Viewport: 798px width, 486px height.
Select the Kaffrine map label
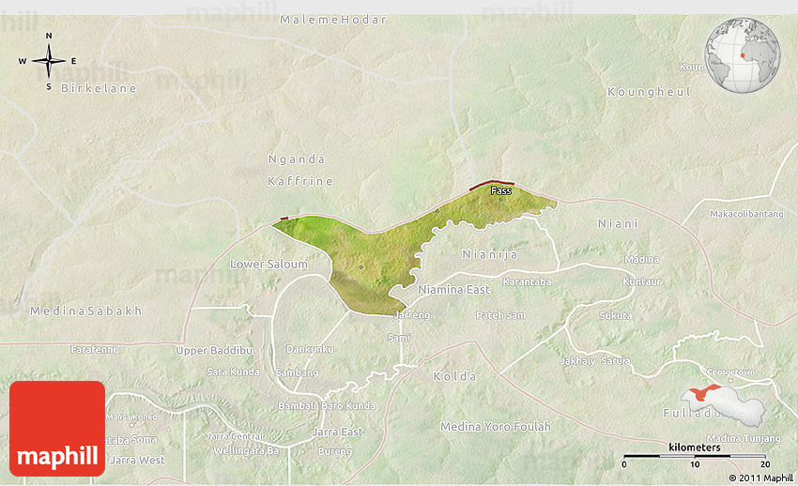[299, 181]
